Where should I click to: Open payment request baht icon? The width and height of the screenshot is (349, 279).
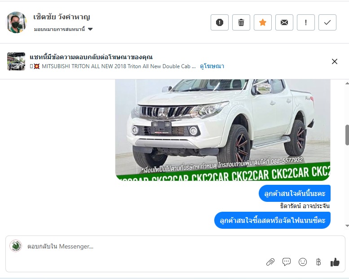point(318,262)
